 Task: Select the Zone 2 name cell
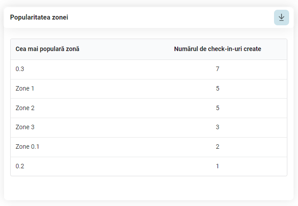point(25,108)
